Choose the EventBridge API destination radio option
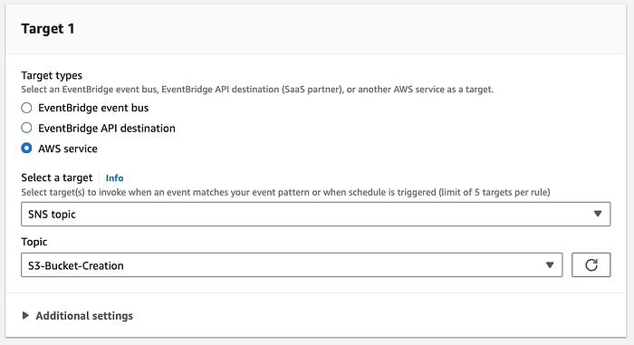Screen dimensions: 634x345 coord(26,128)
